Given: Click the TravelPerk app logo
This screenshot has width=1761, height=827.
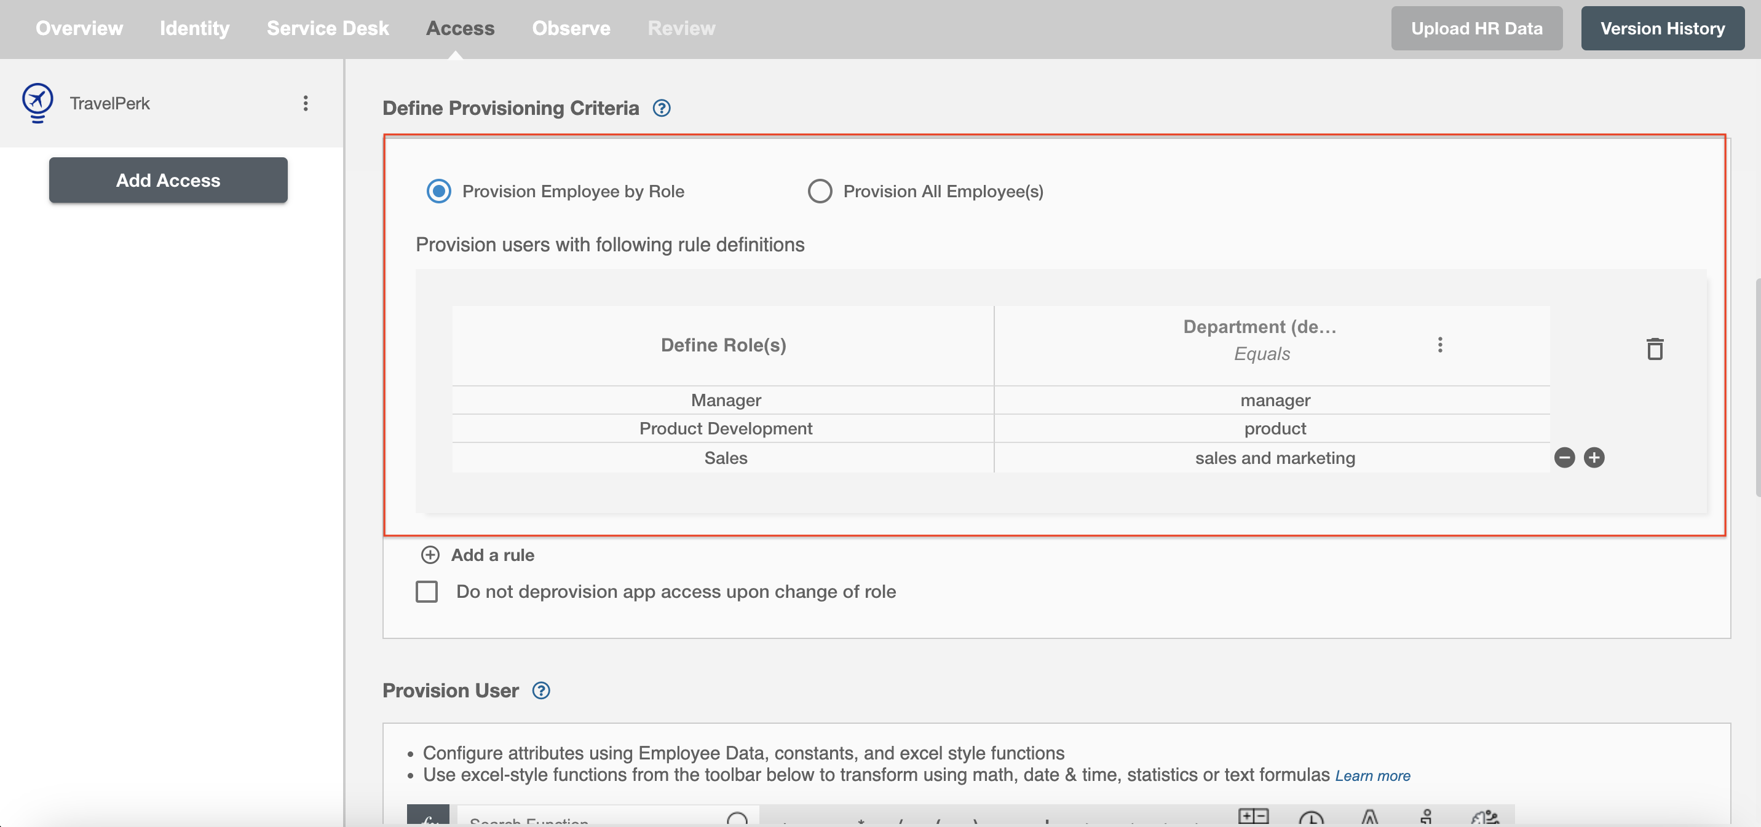Looking at the screenshot, I should pyautogui.click(x=38, y=103).
